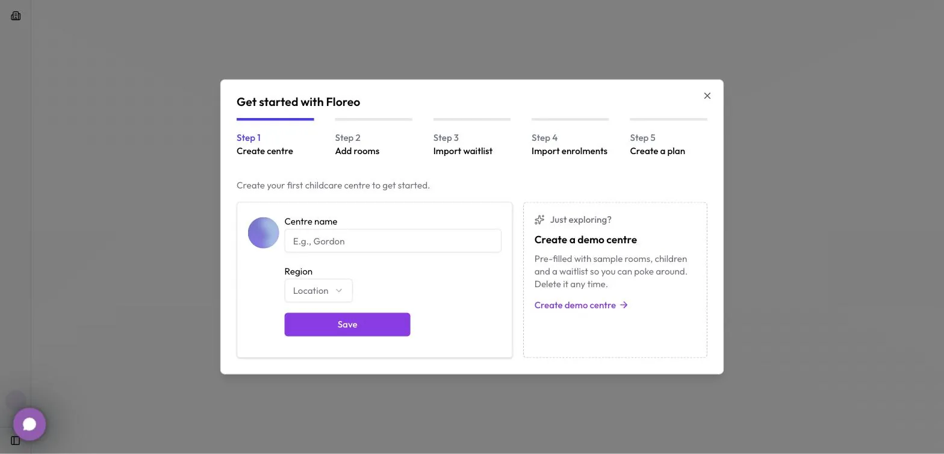Image resolution: width=944 pixels, height=454 pixels.
Task: Close the Get started with Floreo dialog
Action: (707, 96)
